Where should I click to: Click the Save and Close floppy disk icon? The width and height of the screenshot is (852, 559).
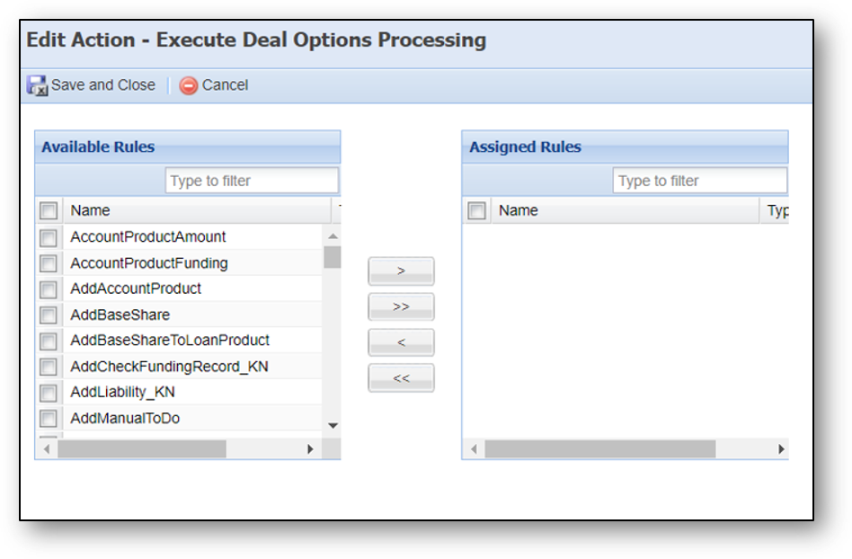(x=37, y=85)
